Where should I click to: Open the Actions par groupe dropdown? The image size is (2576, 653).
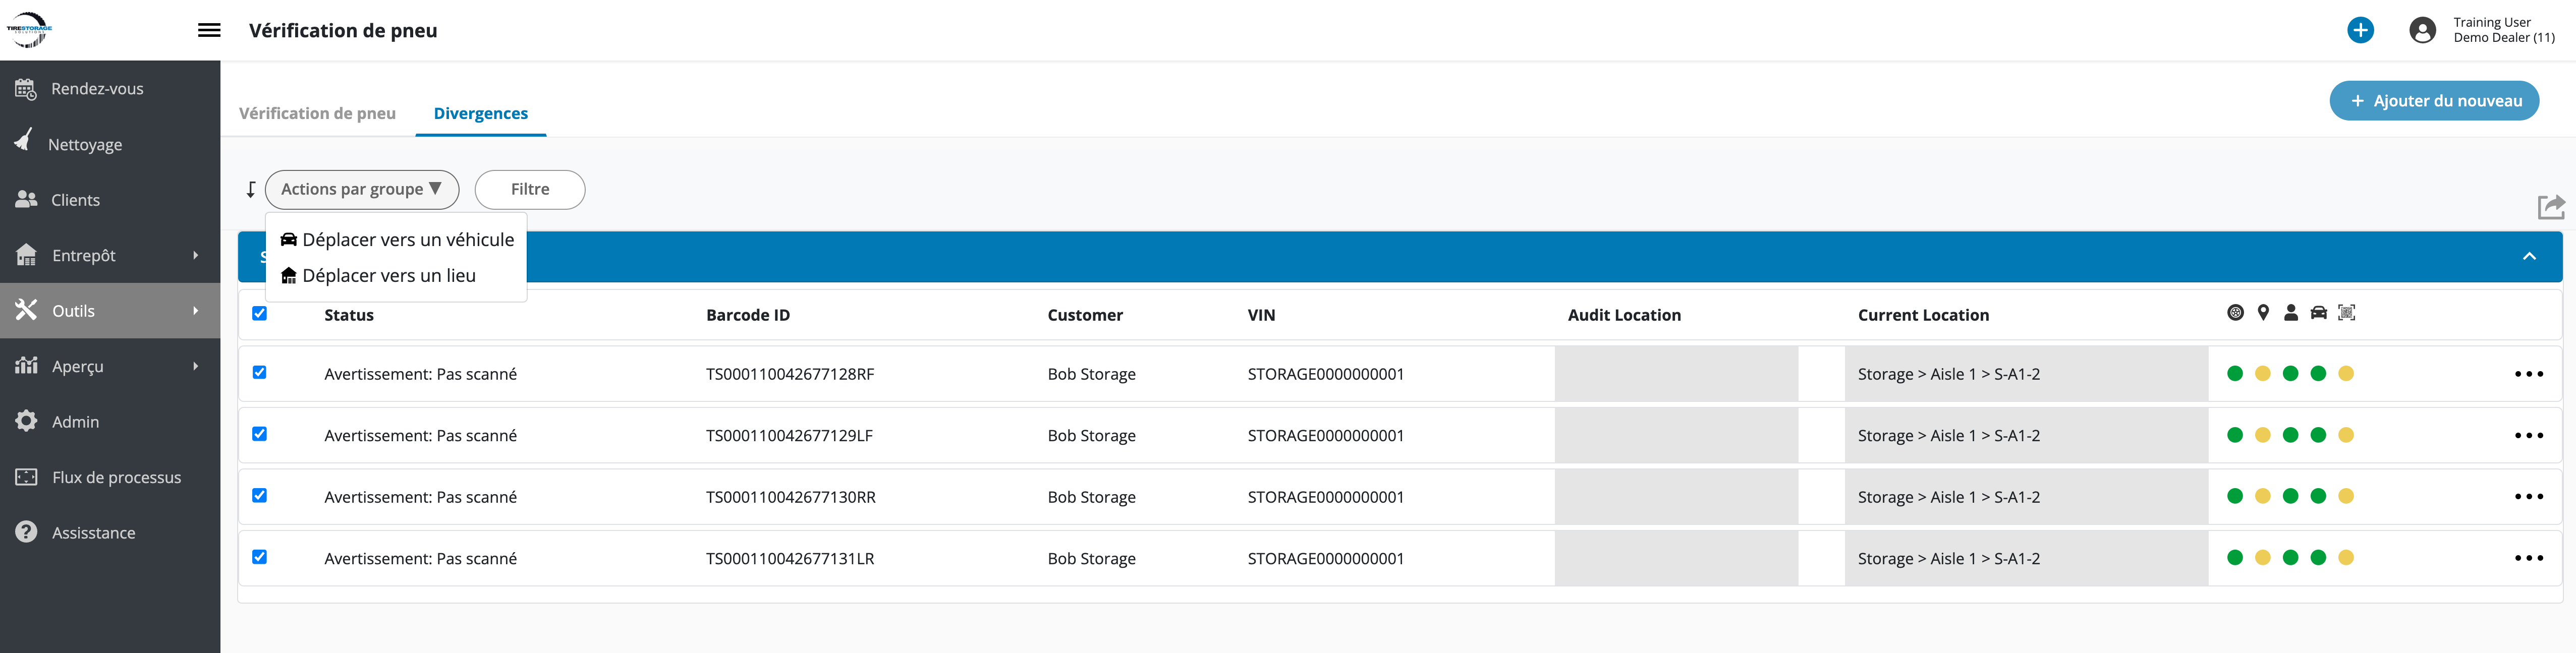pyautogui.click(x=361, y=189)
